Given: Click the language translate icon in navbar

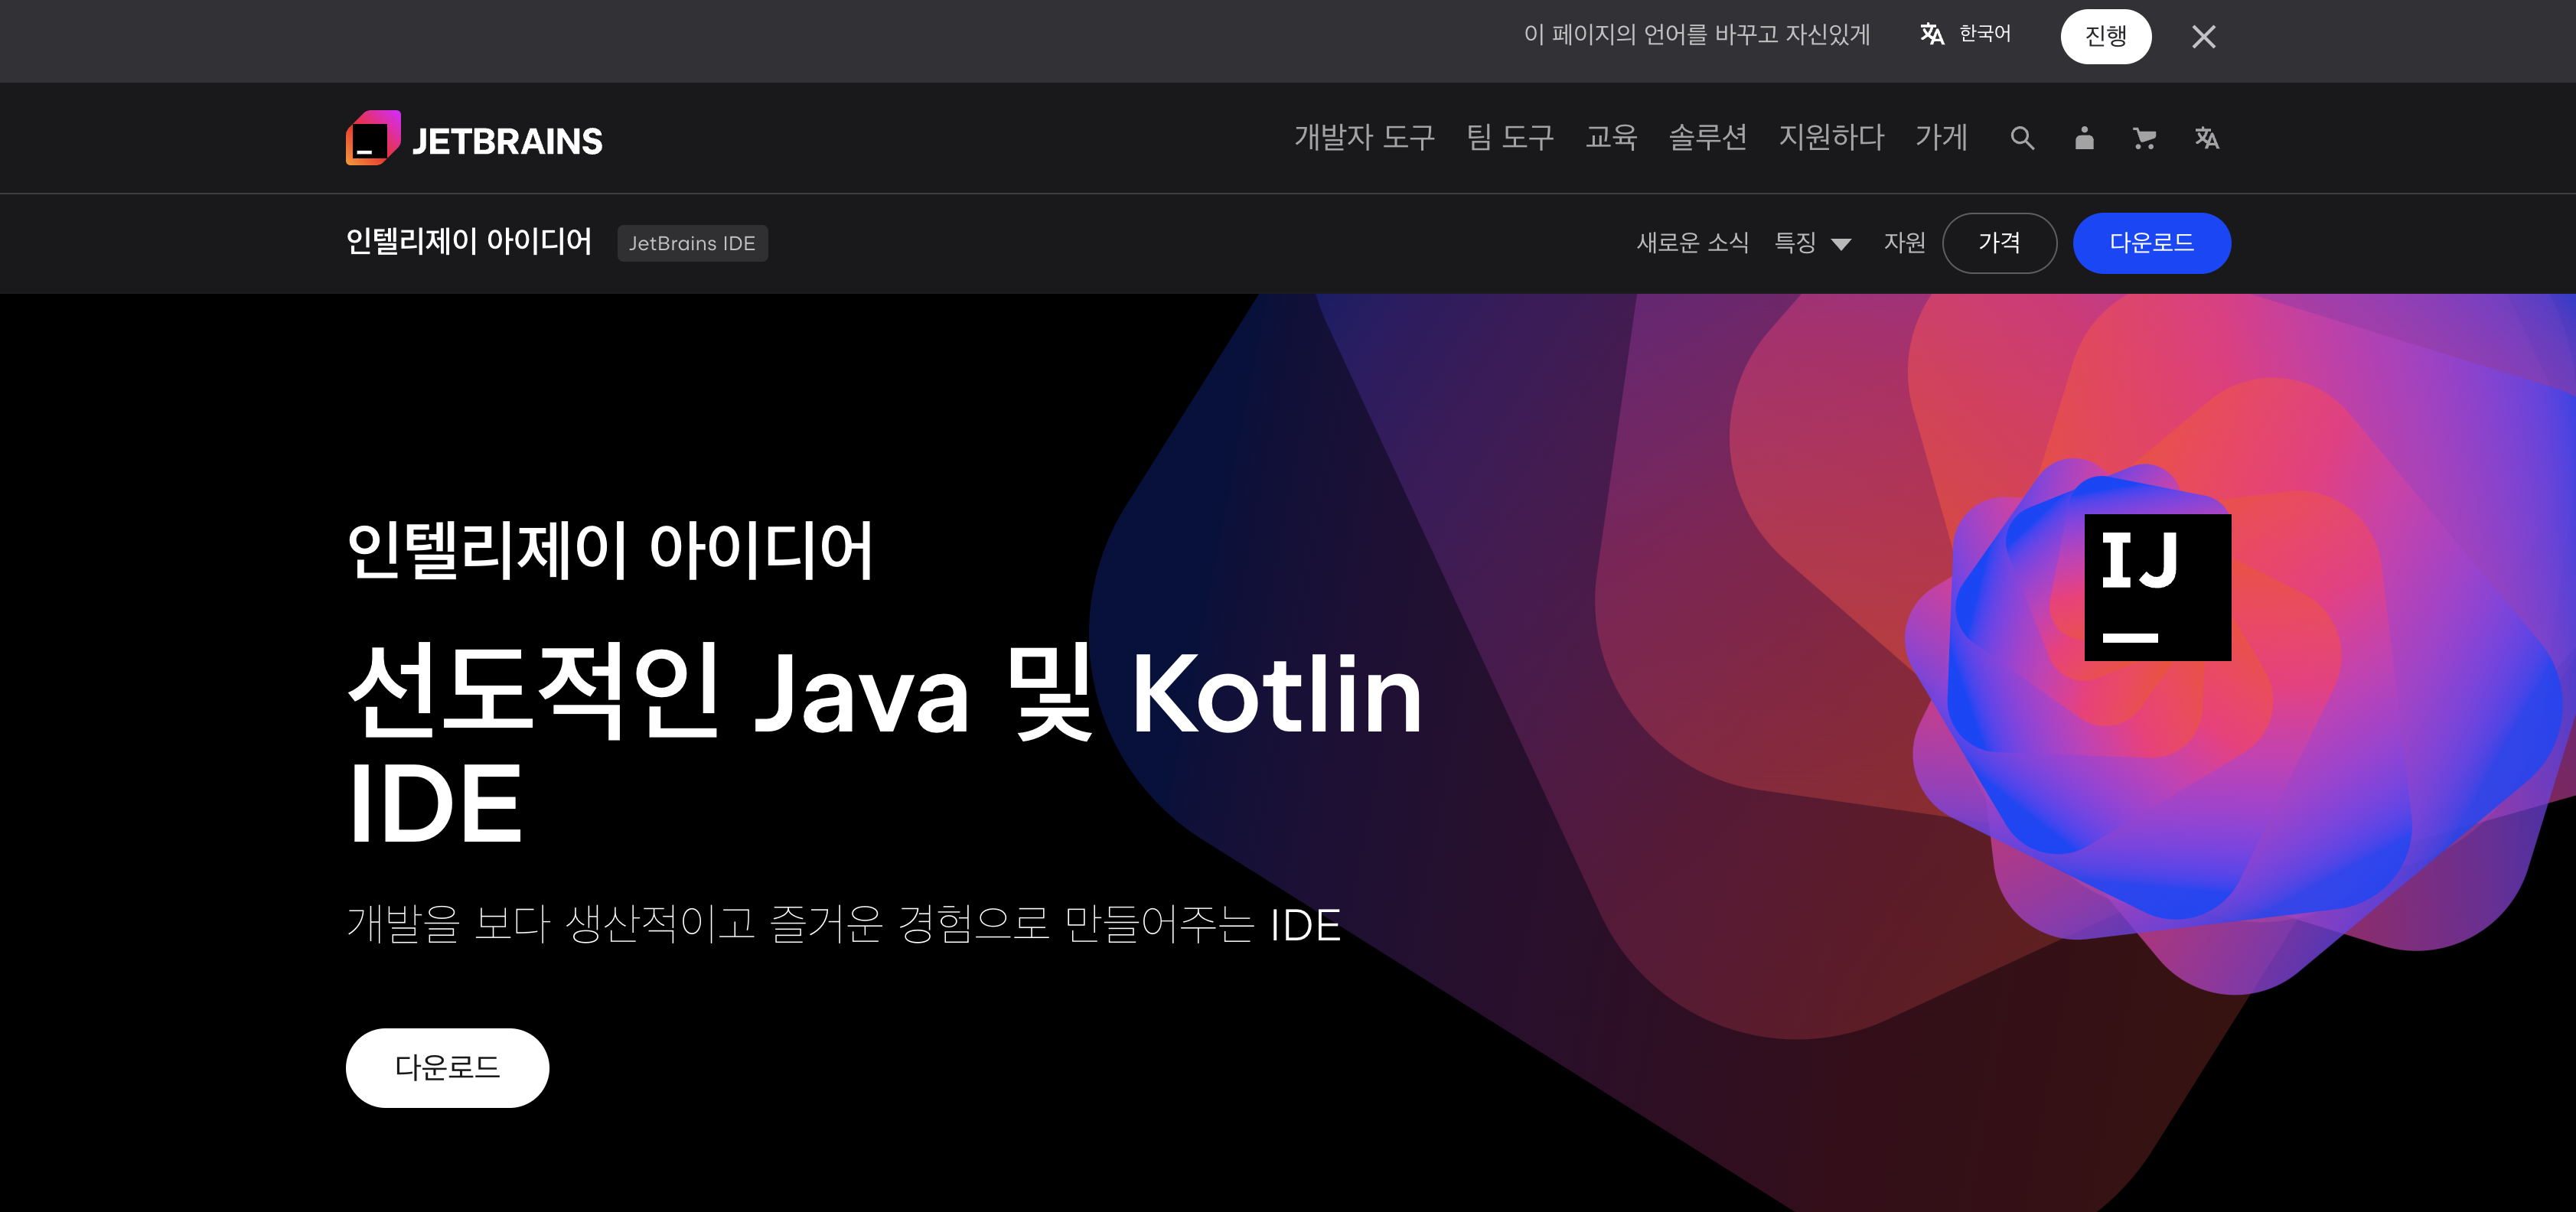Looking at the screenshot, I should pos(2206,138).
